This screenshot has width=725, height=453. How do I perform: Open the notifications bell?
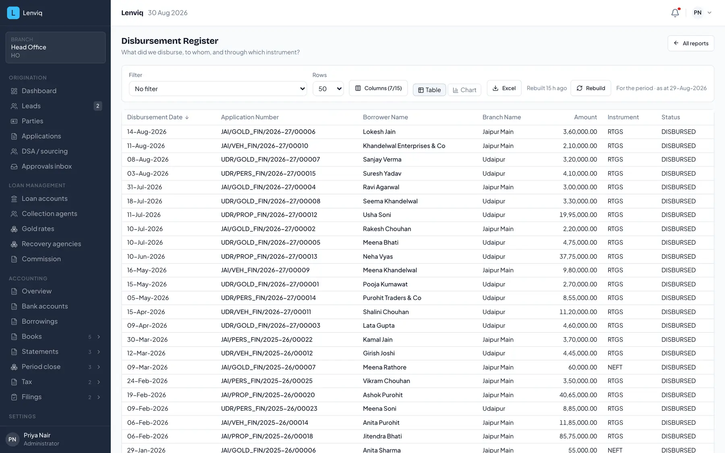[x=675, y=13]
